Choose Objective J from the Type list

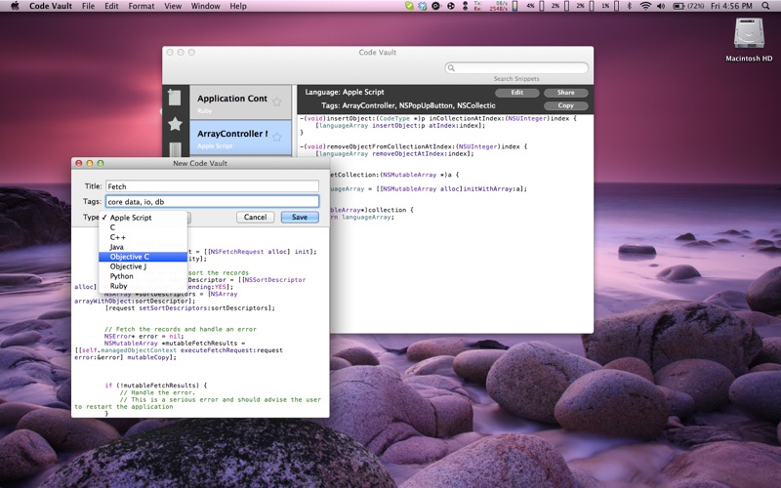coord(143,266)
